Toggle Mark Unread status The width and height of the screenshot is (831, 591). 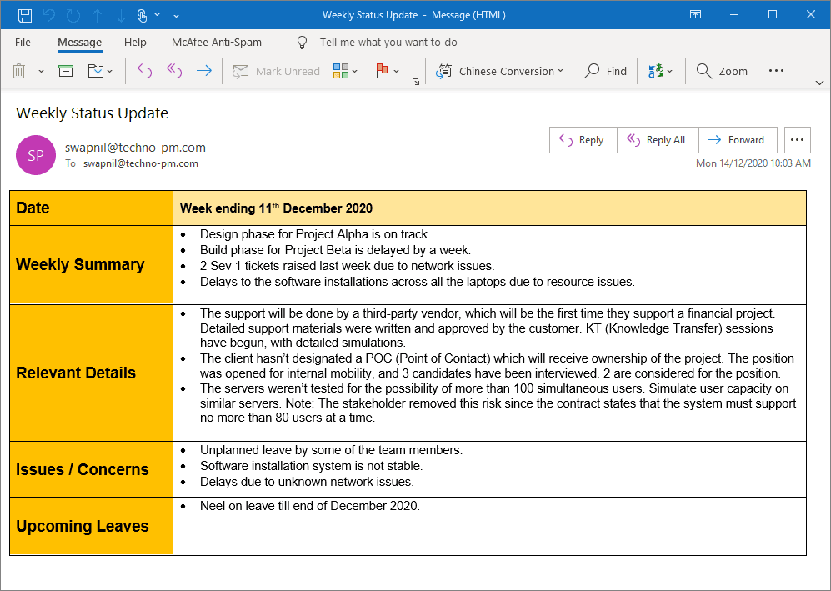(276, 71)
